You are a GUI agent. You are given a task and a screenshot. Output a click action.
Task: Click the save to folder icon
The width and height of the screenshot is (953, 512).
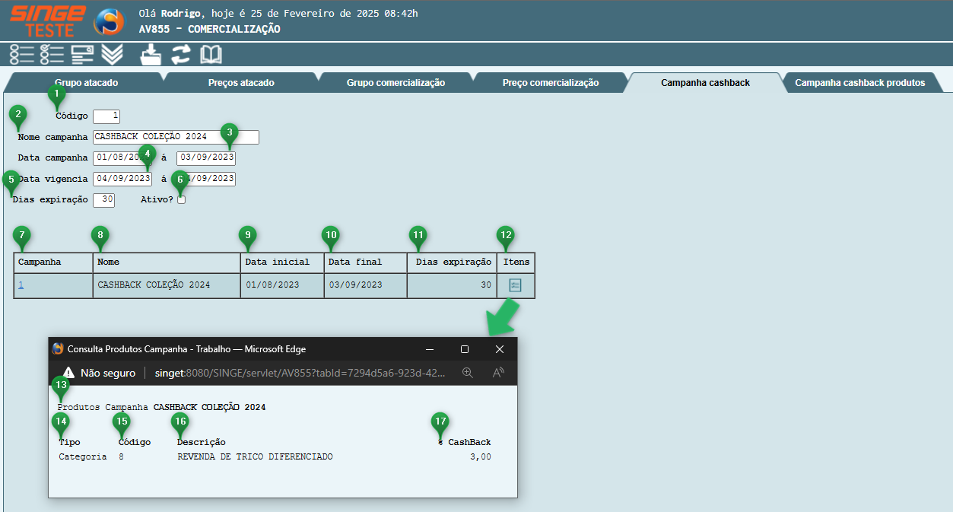tap(151, 54)
